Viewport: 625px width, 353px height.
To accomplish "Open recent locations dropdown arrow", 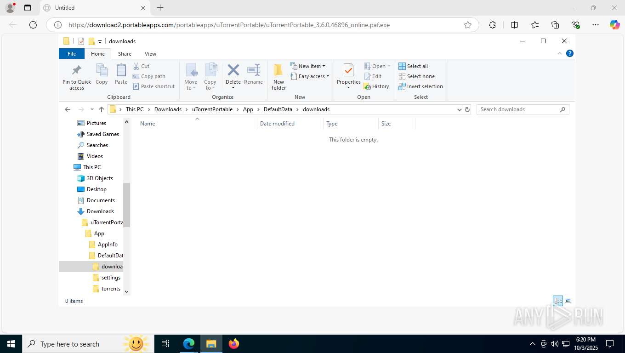I will click(x=92, y=109).
